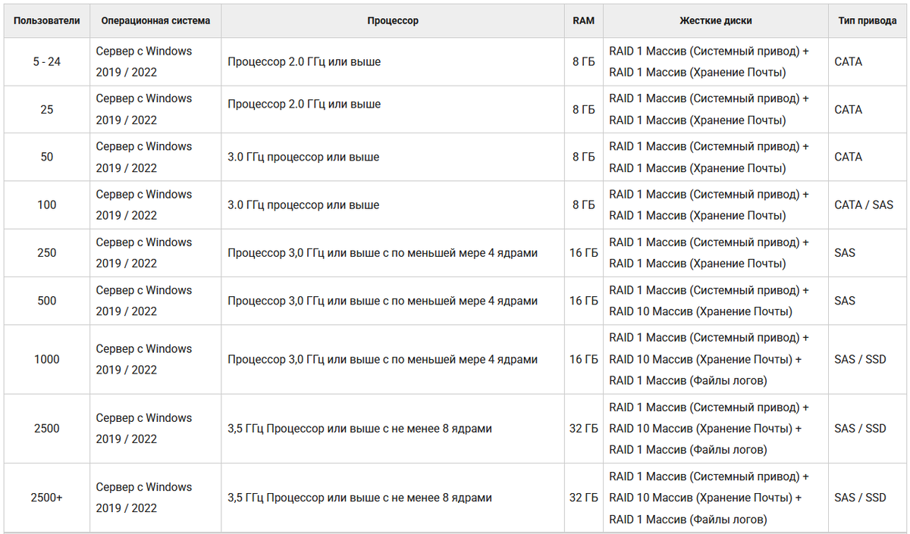Screen dimensions: 910x534
Task: Click the Тип привода column header
Action: [x=868, y=21]
